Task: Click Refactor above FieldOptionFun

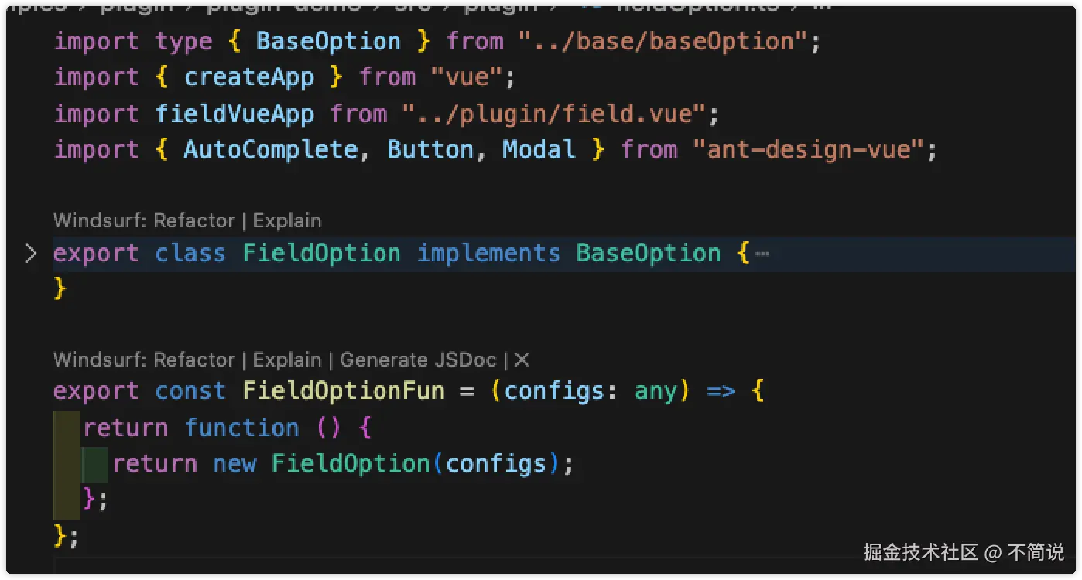Action: tap(193, 360)
